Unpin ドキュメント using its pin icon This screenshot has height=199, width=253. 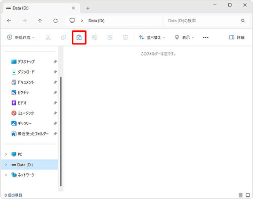click(x=55, y=82)
